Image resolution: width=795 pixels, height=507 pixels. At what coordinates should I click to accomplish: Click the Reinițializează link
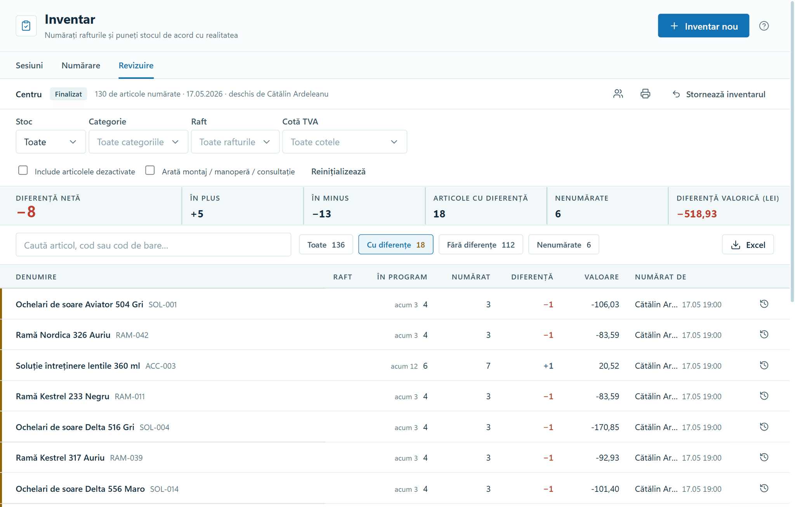point(338,171)
